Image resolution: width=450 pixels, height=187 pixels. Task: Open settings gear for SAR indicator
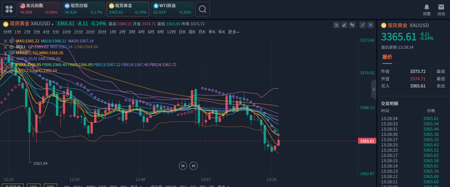tap(11, 59)
